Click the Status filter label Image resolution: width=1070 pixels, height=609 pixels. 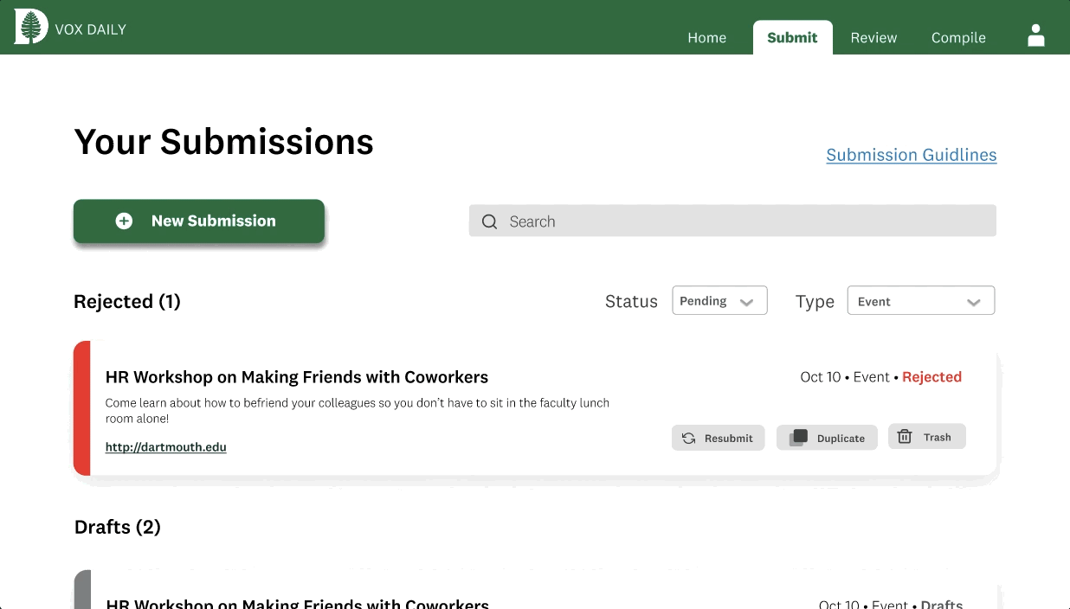(x=631, y=301)
